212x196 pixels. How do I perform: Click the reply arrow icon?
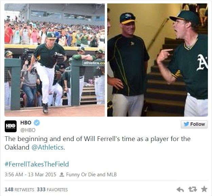[x=180, y=189]
